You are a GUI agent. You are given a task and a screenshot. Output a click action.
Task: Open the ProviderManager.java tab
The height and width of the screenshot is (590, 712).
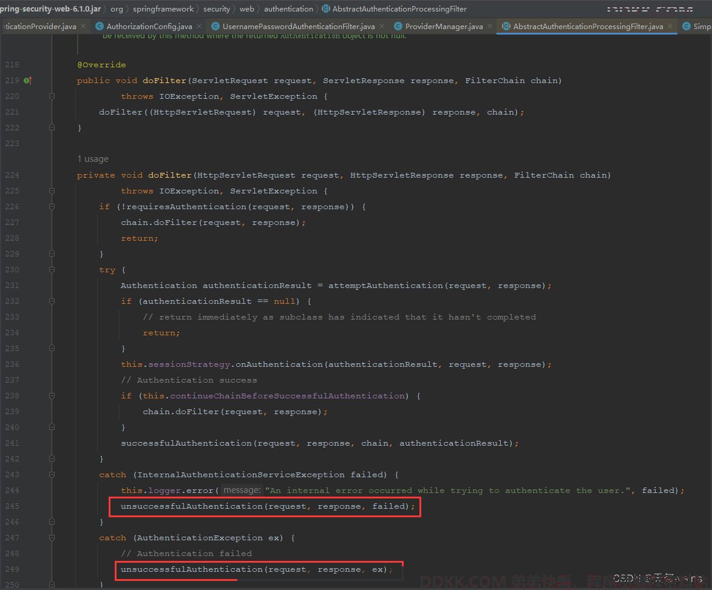pyautogui.click(x=444, y=27)
